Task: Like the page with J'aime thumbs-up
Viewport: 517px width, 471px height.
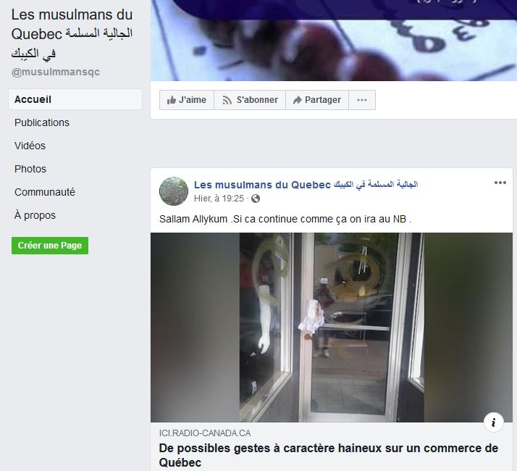Action: coord(187,100)
